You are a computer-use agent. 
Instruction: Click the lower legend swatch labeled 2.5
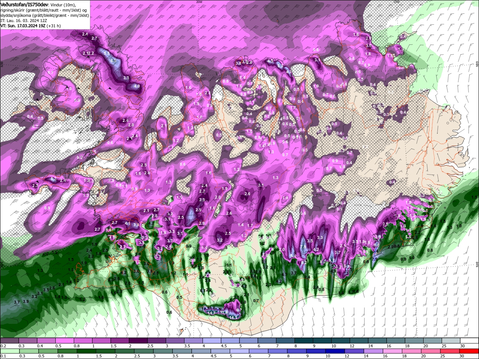144,351
